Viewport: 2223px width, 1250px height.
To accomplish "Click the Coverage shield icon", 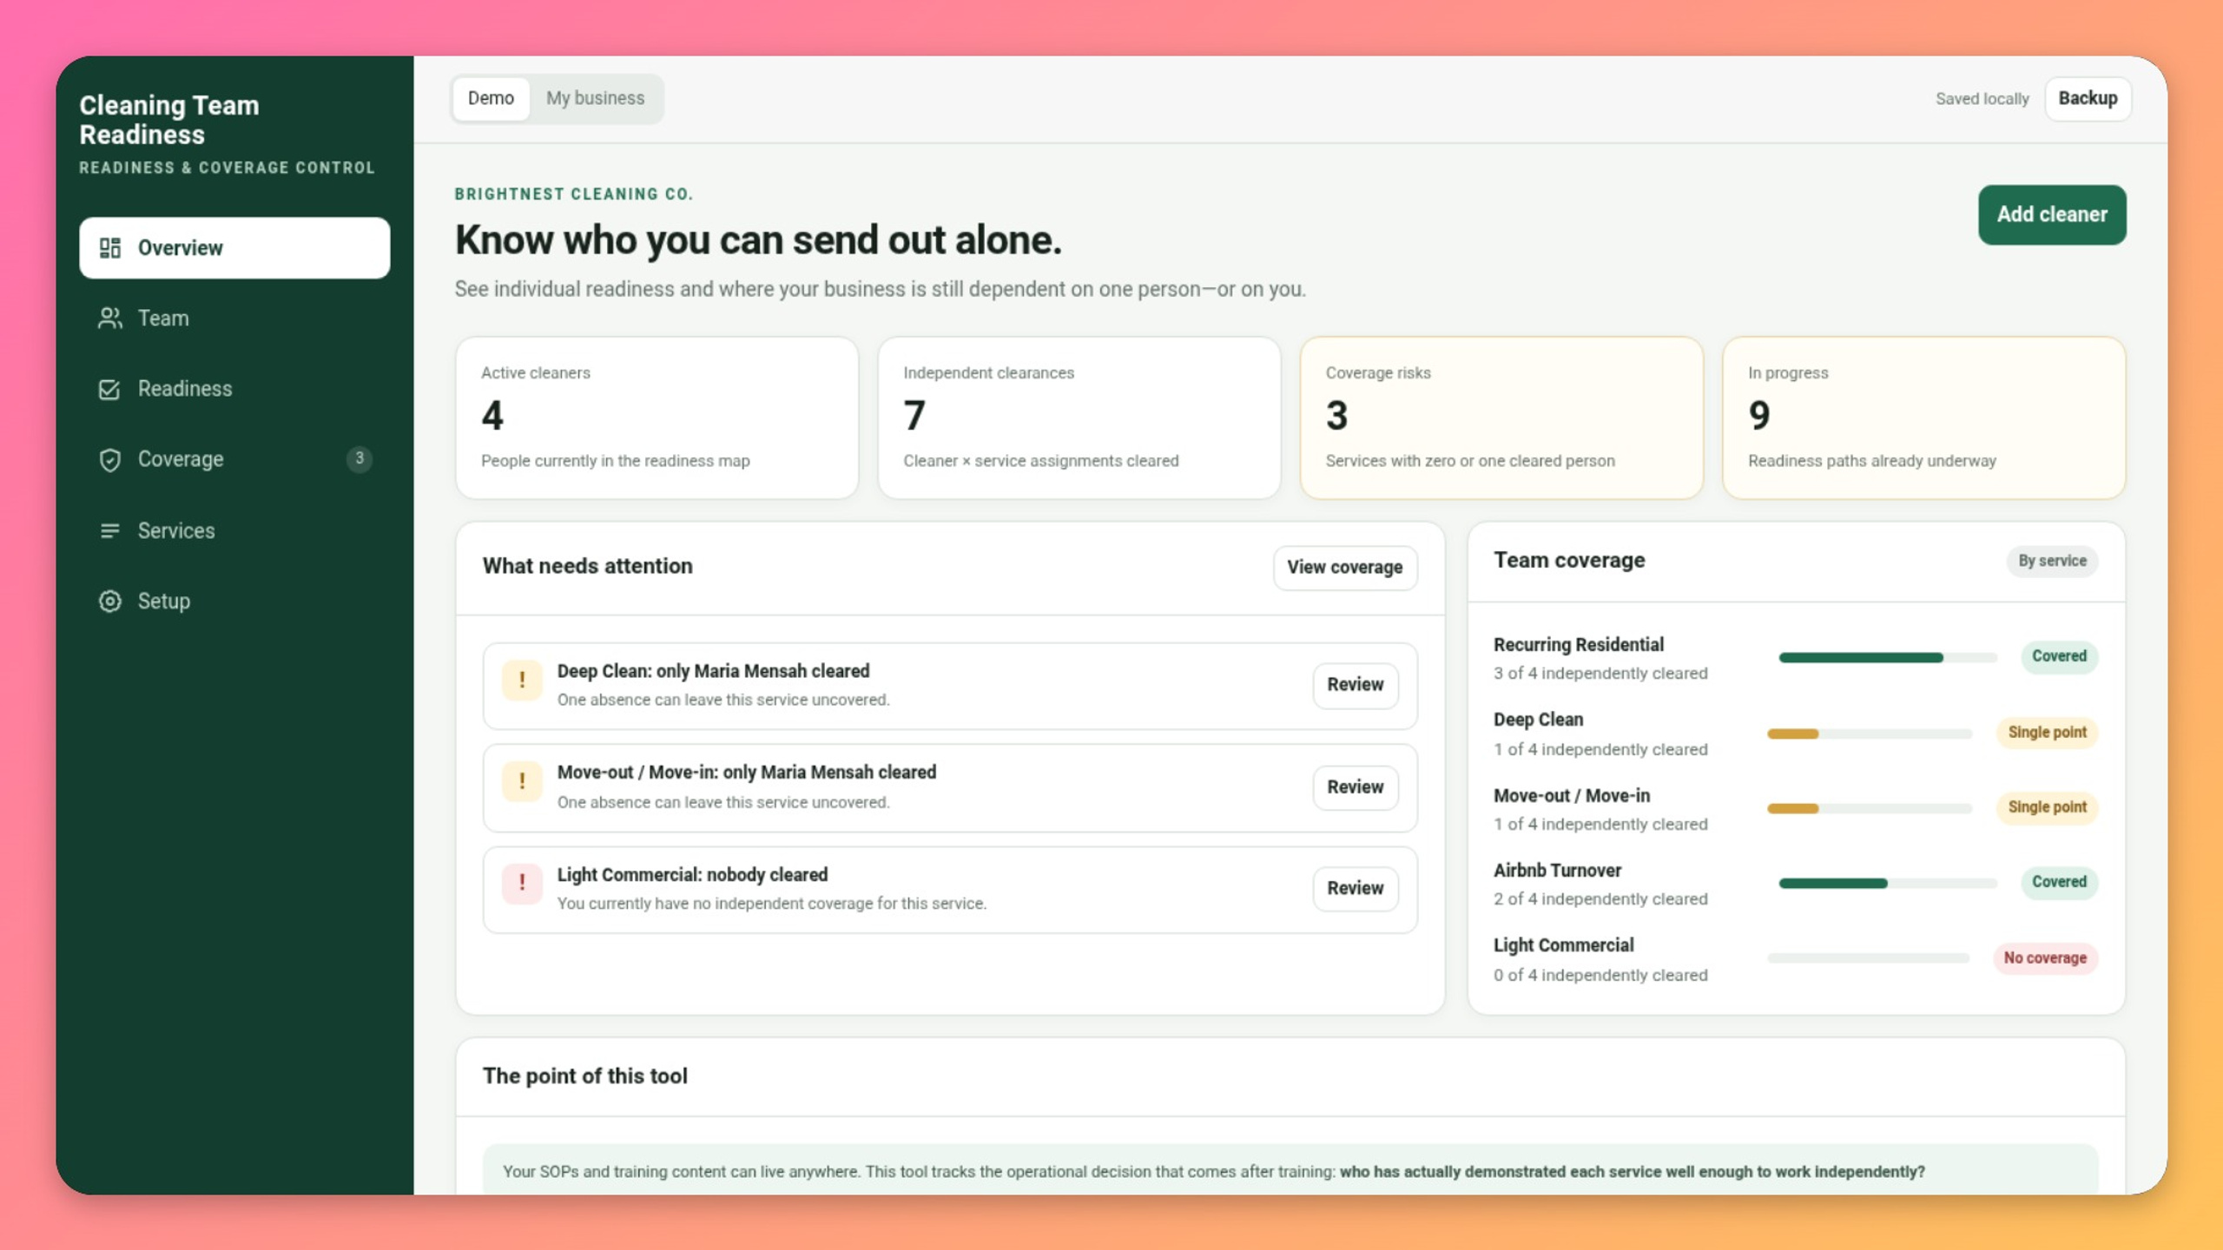I will 109,459.
